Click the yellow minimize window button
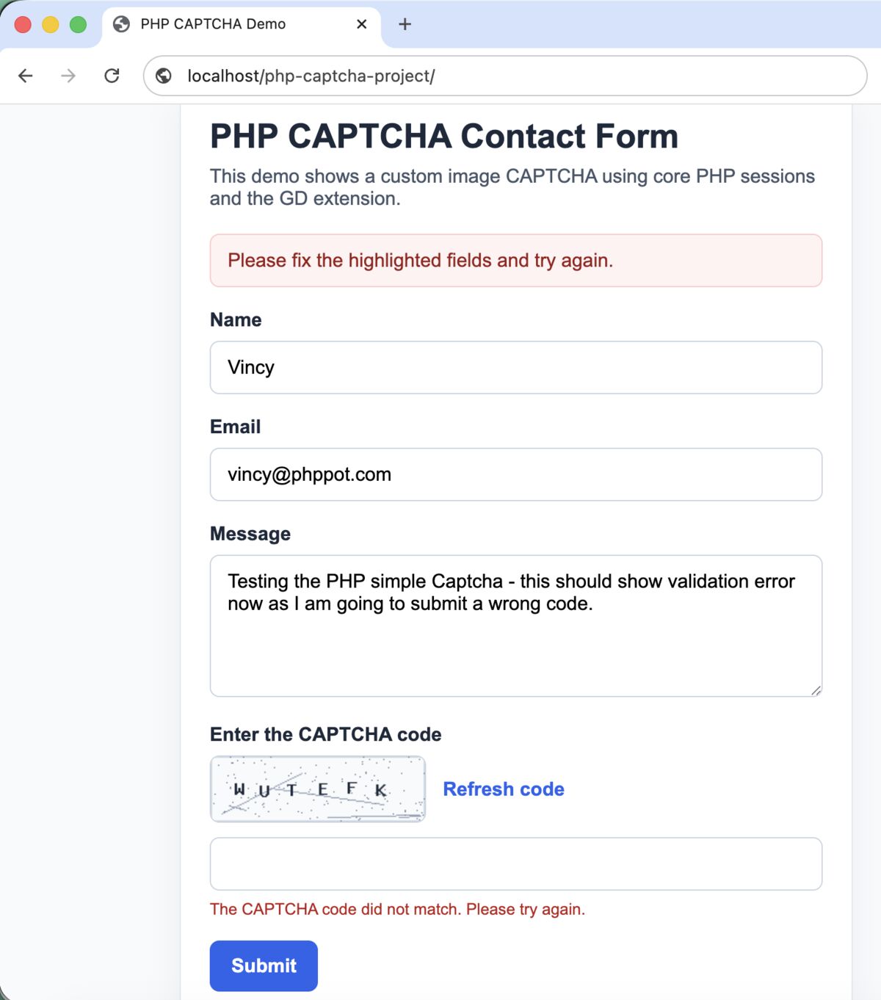 51,25
